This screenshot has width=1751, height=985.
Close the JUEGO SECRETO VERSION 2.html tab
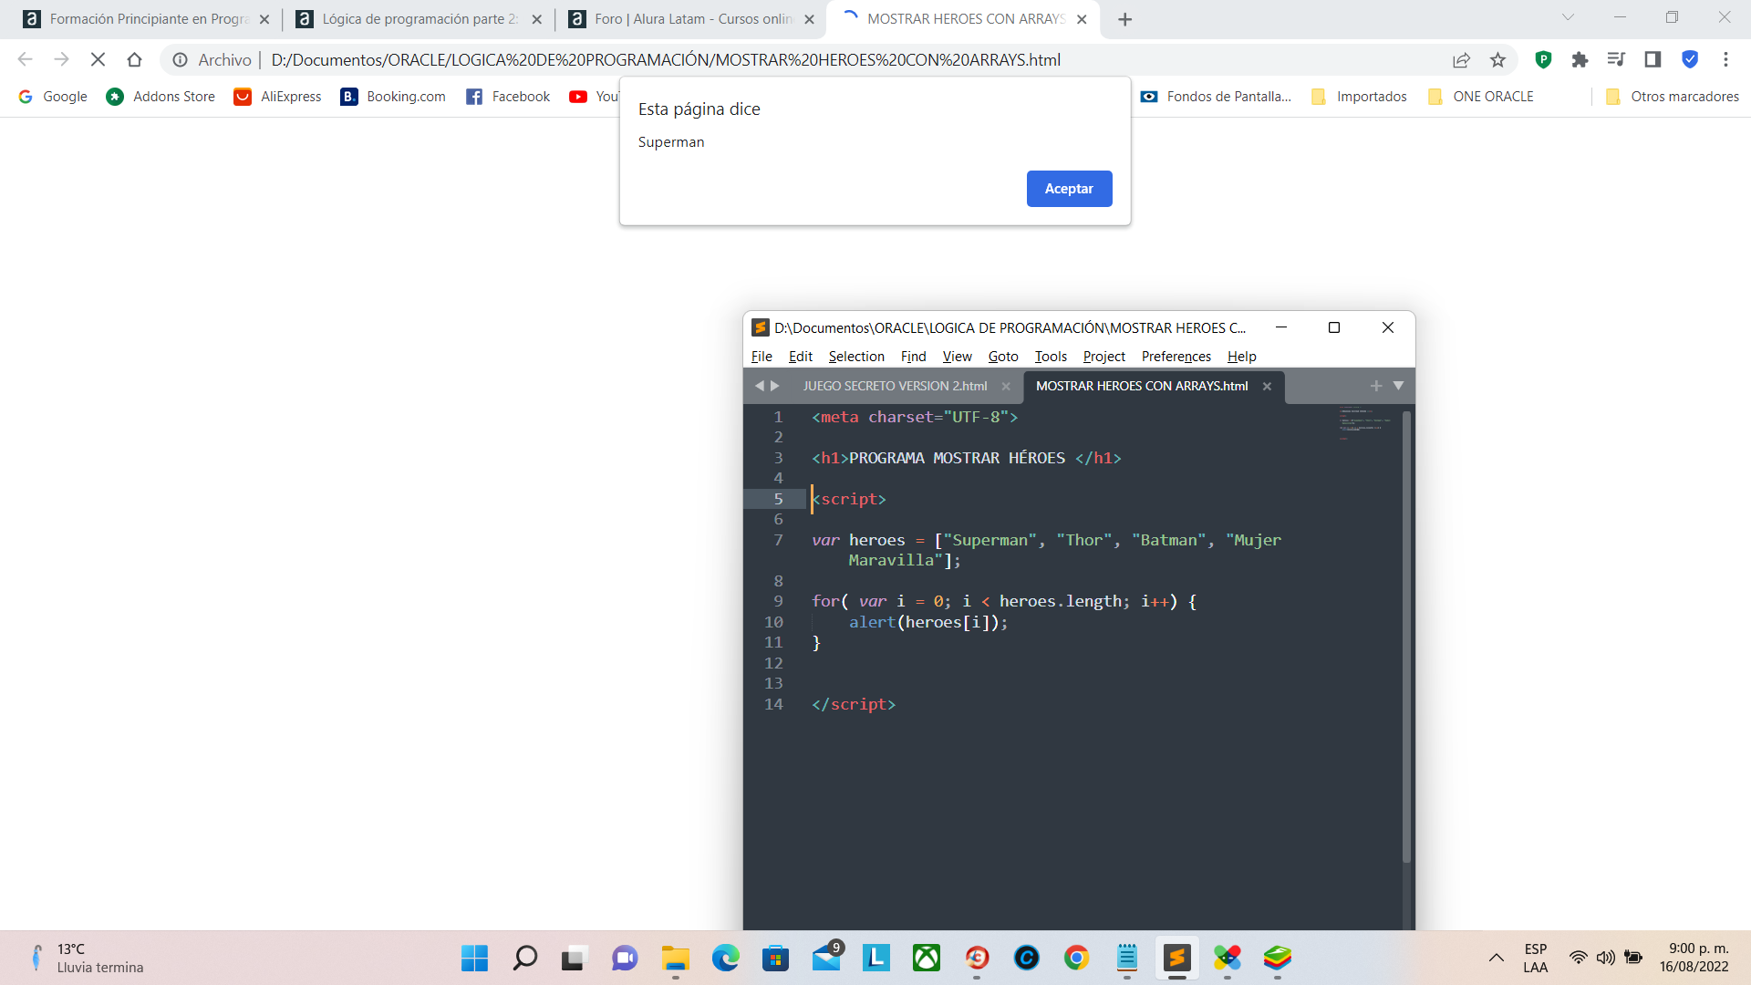point(1006,387)
